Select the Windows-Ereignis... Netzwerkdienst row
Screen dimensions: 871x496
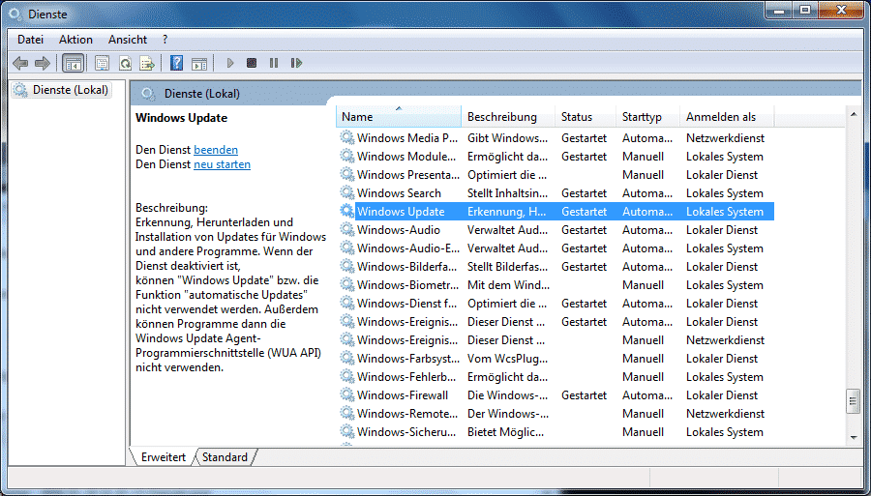pos(556,340)
